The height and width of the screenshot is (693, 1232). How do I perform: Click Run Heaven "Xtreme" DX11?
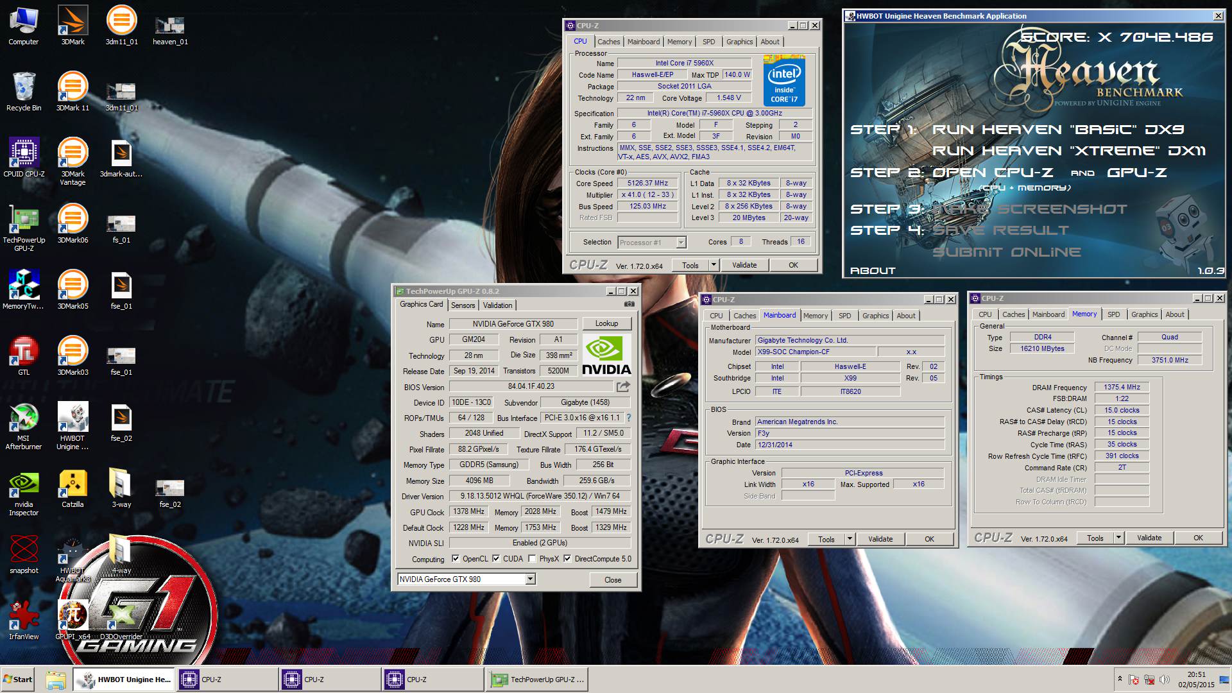(x=1068, y=151)
